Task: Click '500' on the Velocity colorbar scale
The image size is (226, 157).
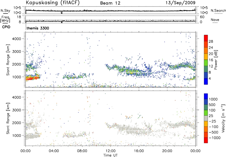Action: (x=212, y=105)
